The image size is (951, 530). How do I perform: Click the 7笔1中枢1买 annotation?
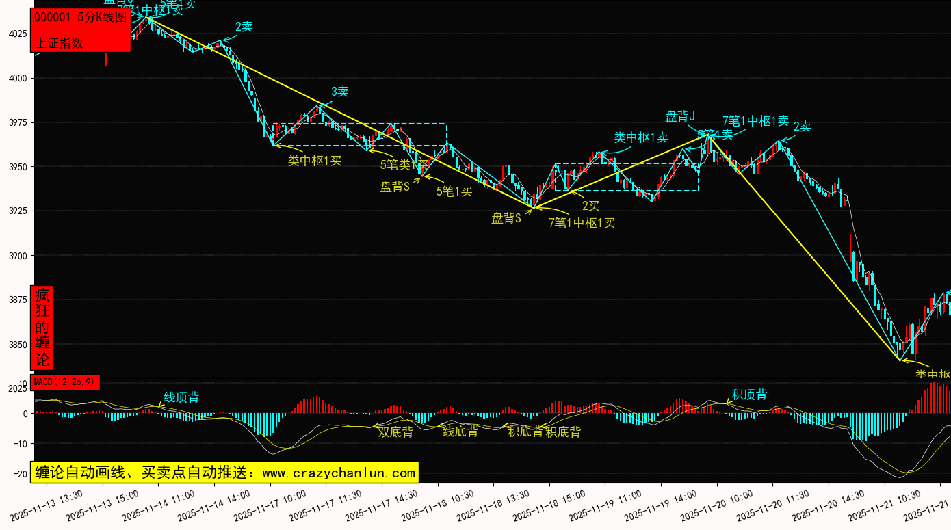click(582, 222)
